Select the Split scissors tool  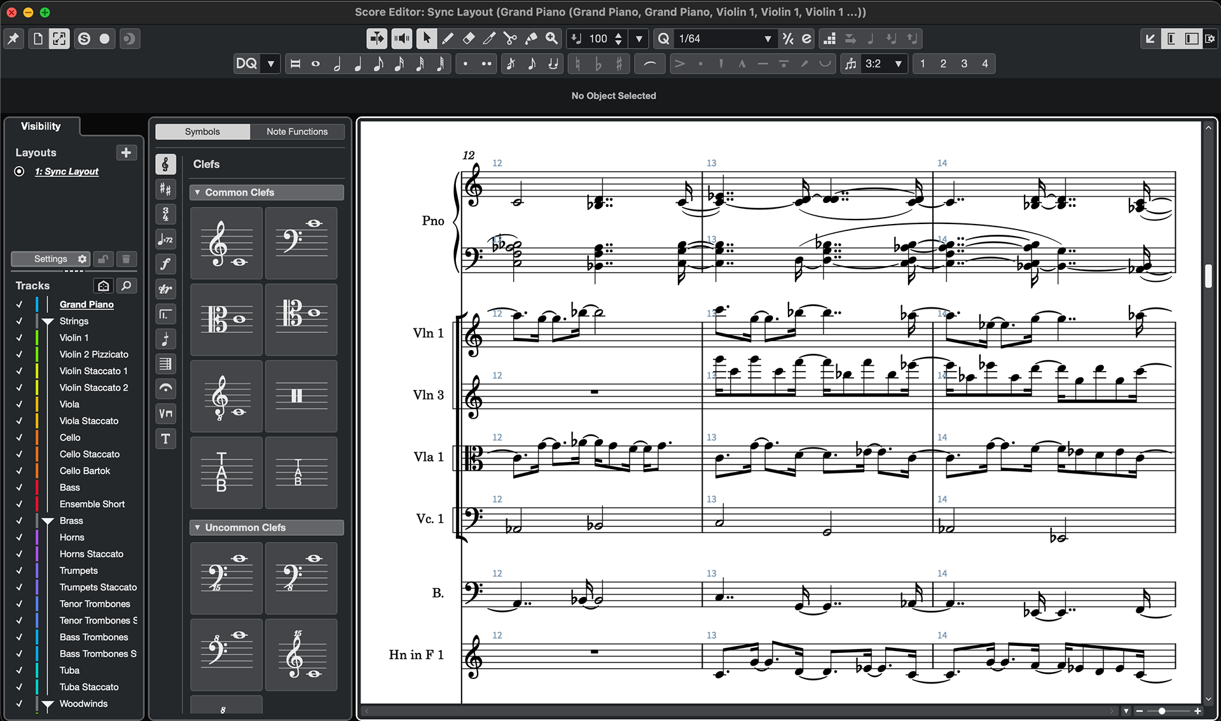tap(510, 39)
